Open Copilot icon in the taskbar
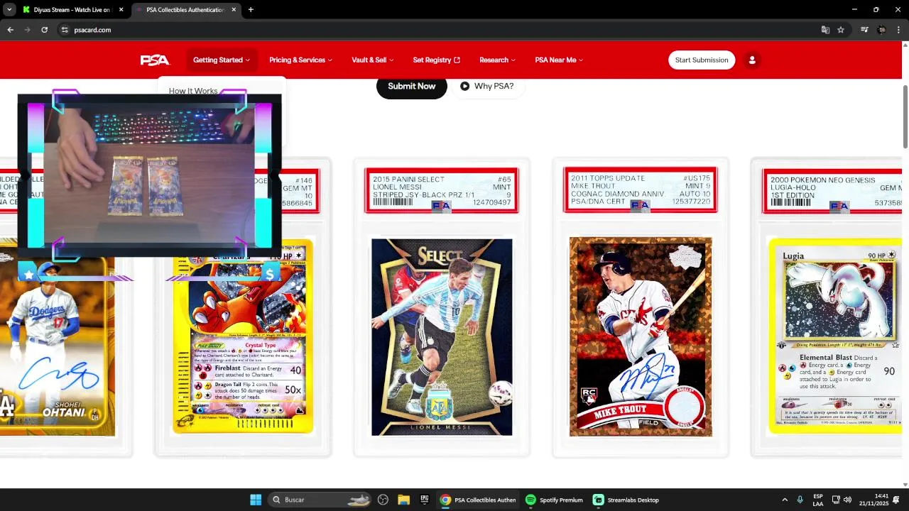 383,500
